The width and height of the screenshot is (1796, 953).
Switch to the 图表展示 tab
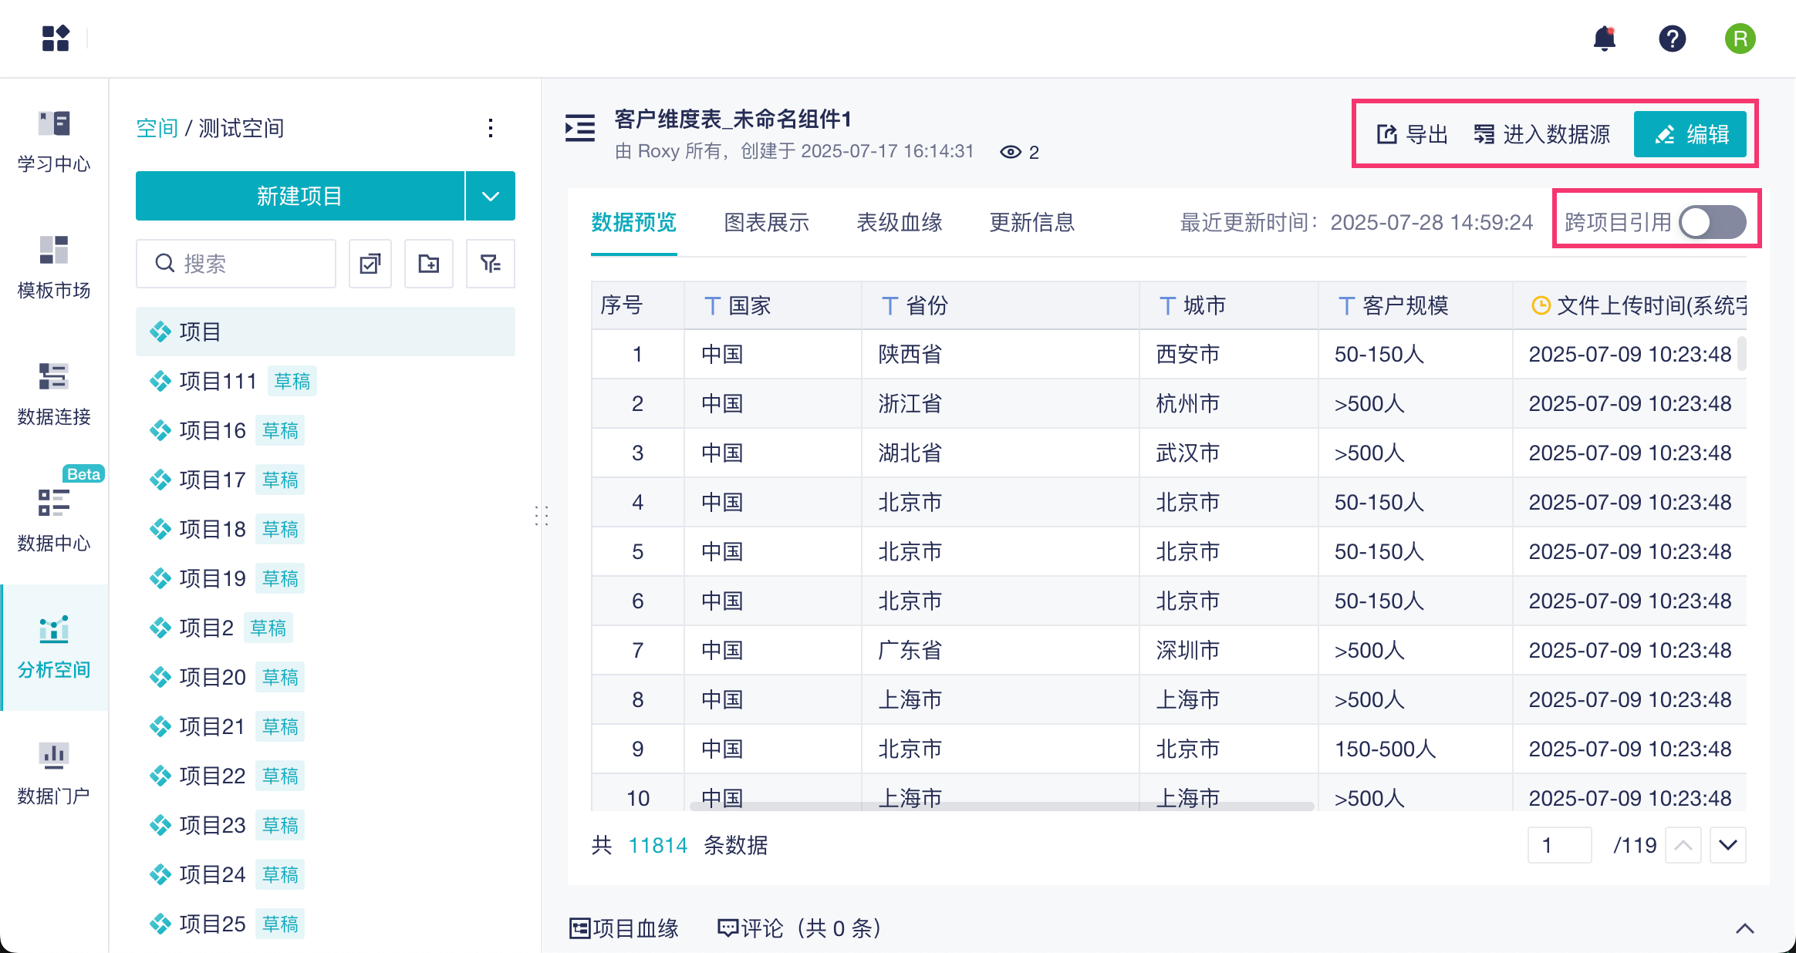coord(766,223)
